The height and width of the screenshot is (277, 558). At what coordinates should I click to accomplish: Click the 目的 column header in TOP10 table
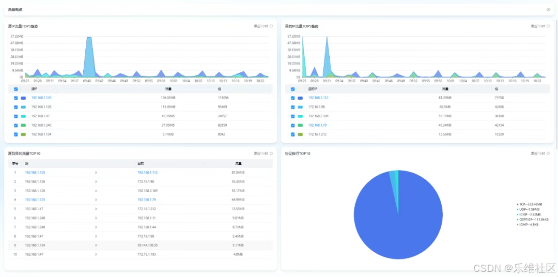tap(141, 163)
